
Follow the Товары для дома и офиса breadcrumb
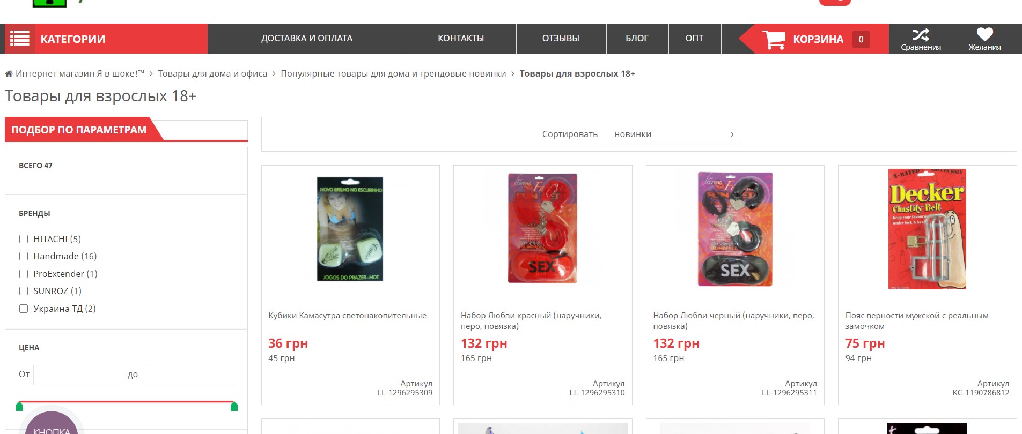pos(212,74)
